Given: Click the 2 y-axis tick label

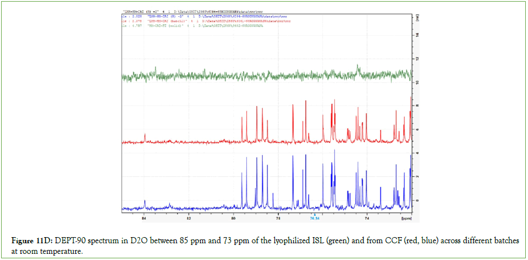Looking at the screenshot, I should [417, 176].
